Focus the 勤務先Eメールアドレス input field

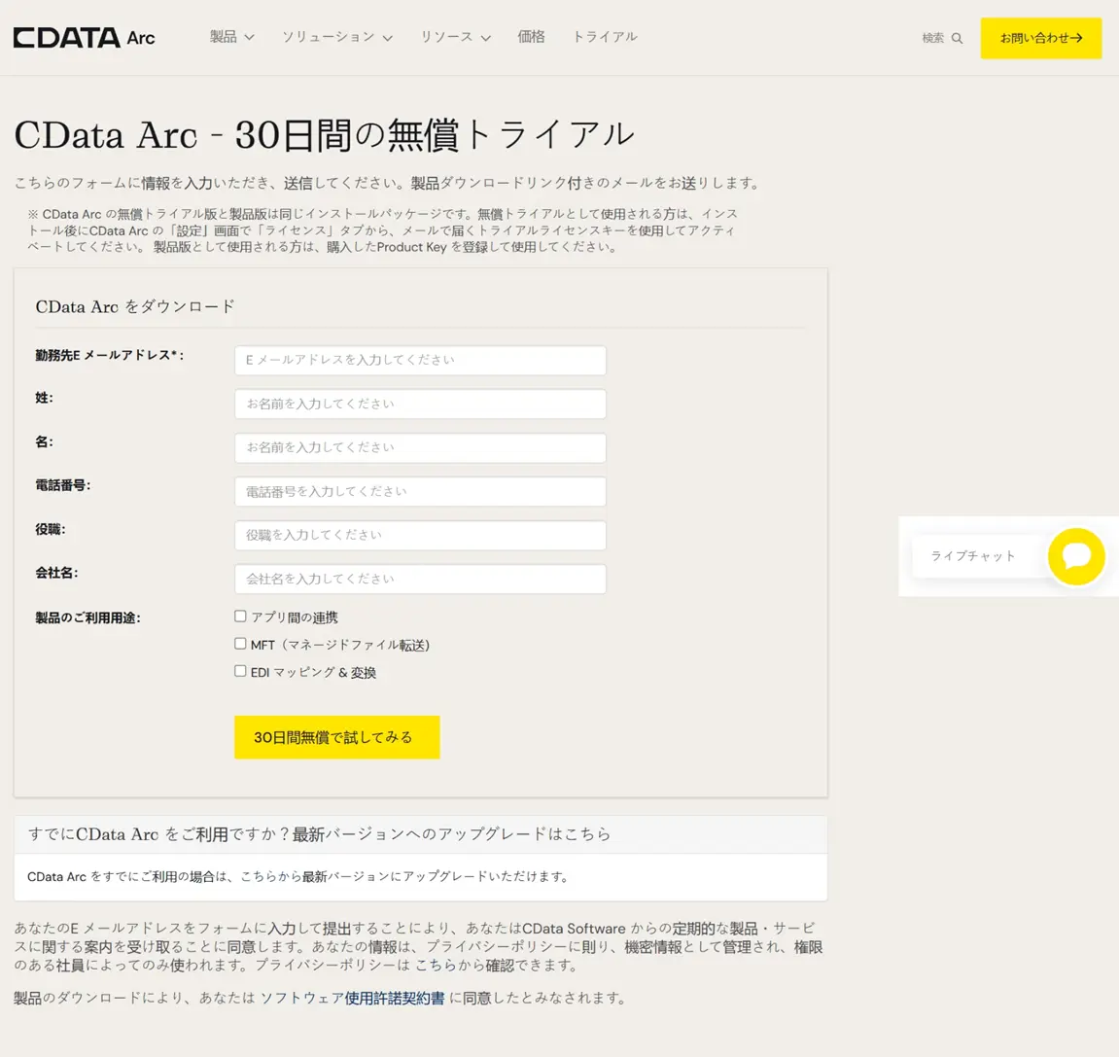coord(420,361)
